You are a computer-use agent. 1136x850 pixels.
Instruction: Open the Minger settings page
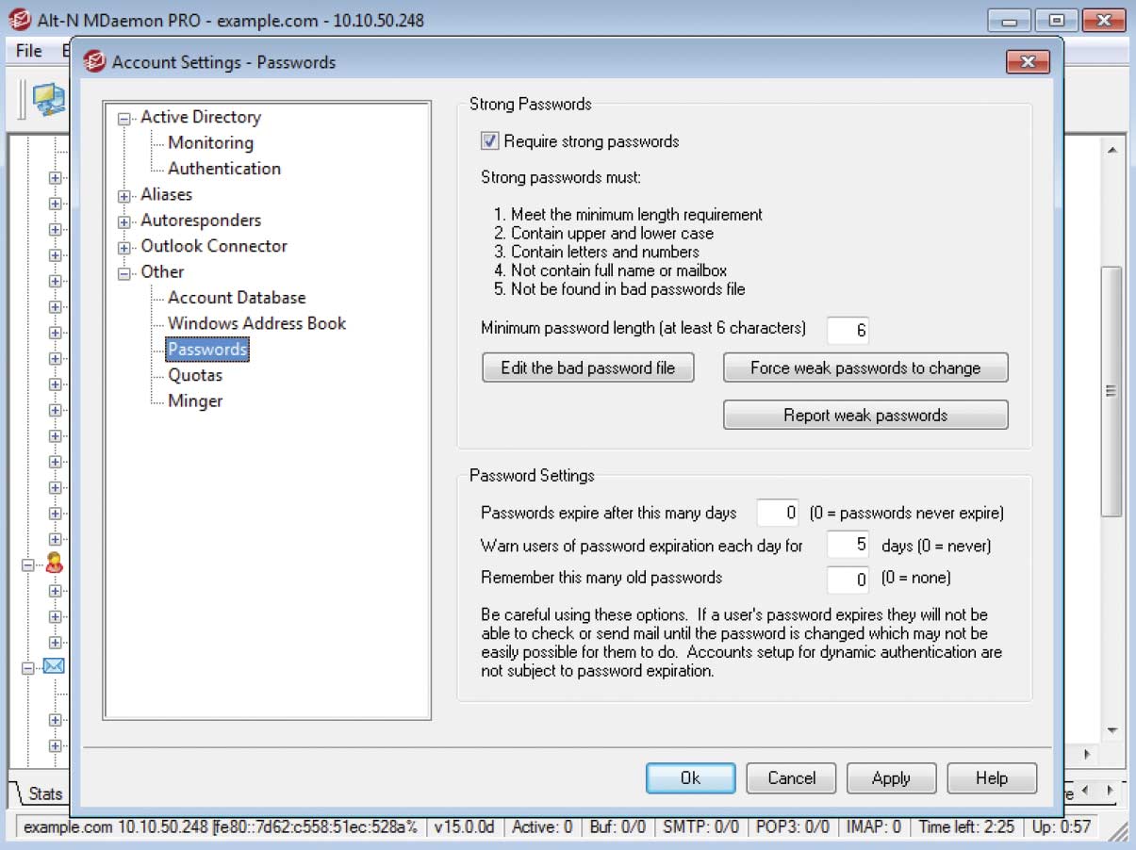pos(195,400)
